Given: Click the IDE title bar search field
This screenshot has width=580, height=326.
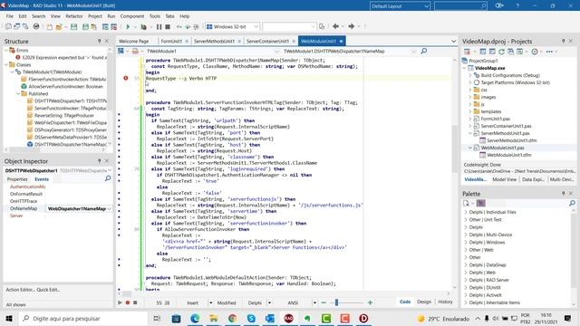Looking at the screenshot, I should pyautogui.click(x=460, y=6).
